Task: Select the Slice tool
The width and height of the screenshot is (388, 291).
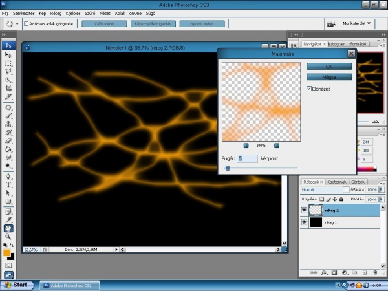Action: tap(8, 97)
